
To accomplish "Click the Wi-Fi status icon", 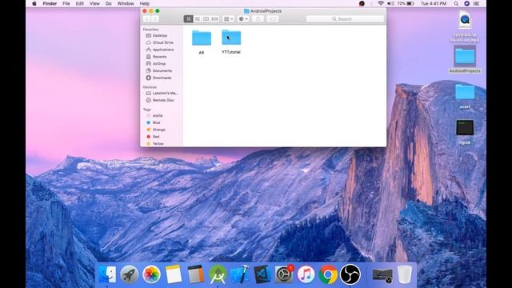I will click(381, 3).
